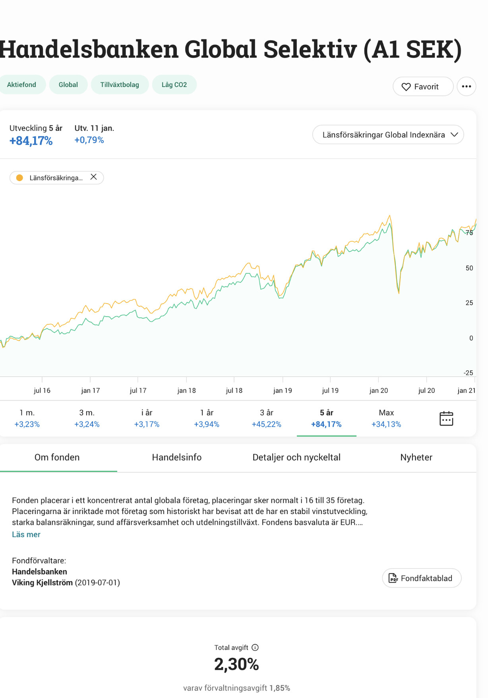This screenshot has height=698, width=488.
Task: Select the 1 år period
Action: (x=207, y=418)
